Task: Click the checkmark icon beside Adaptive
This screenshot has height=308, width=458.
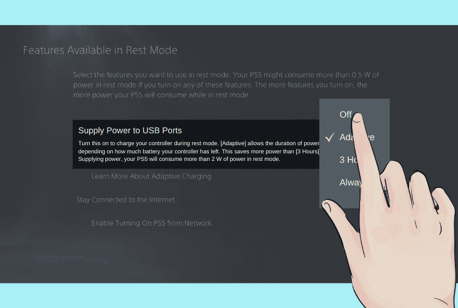Action: tap(330, 137)
